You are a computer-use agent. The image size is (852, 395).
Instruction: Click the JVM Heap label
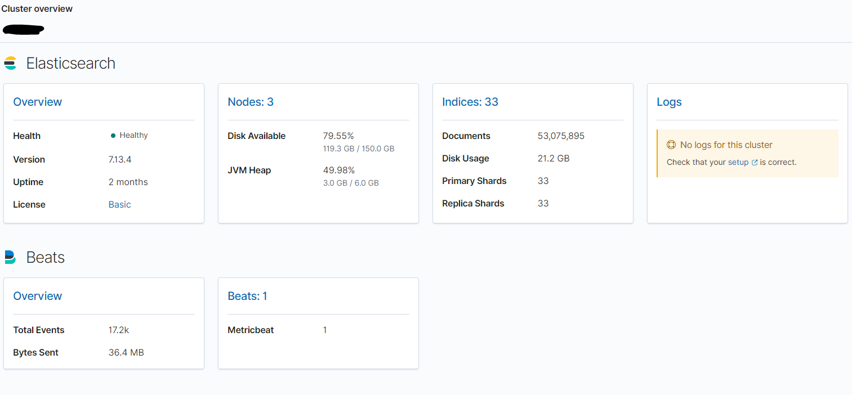(x=249, y=170)
